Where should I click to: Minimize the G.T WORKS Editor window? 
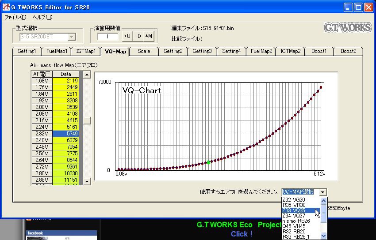coord(348,7)
